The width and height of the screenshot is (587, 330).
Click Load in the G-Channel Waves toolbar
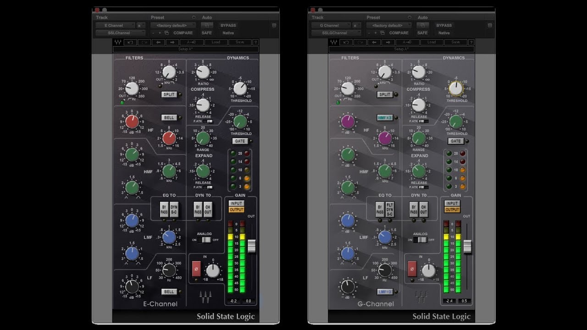tap(431, 42)
